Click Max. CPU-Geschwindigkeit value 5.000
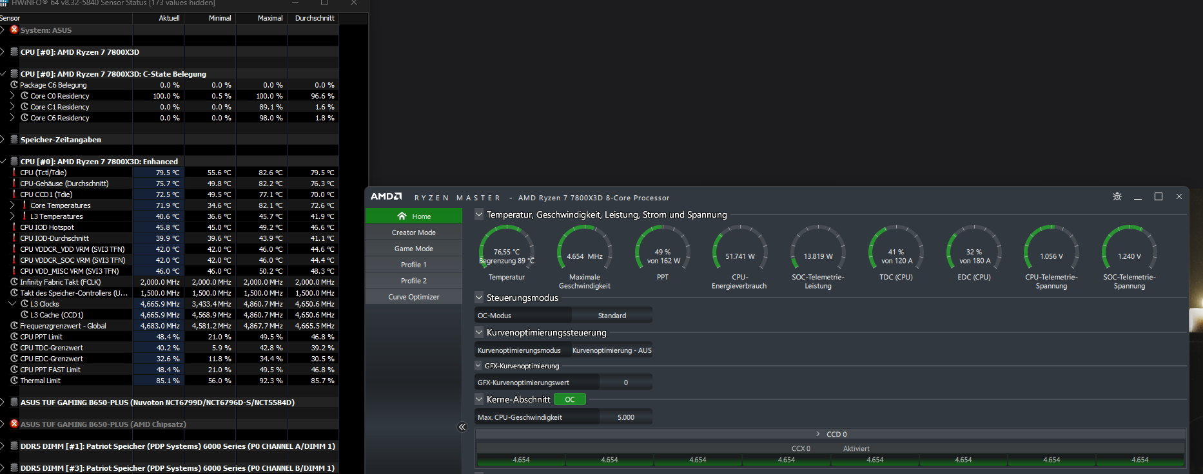Screen dimensions: 1203x474 point(625,417)
